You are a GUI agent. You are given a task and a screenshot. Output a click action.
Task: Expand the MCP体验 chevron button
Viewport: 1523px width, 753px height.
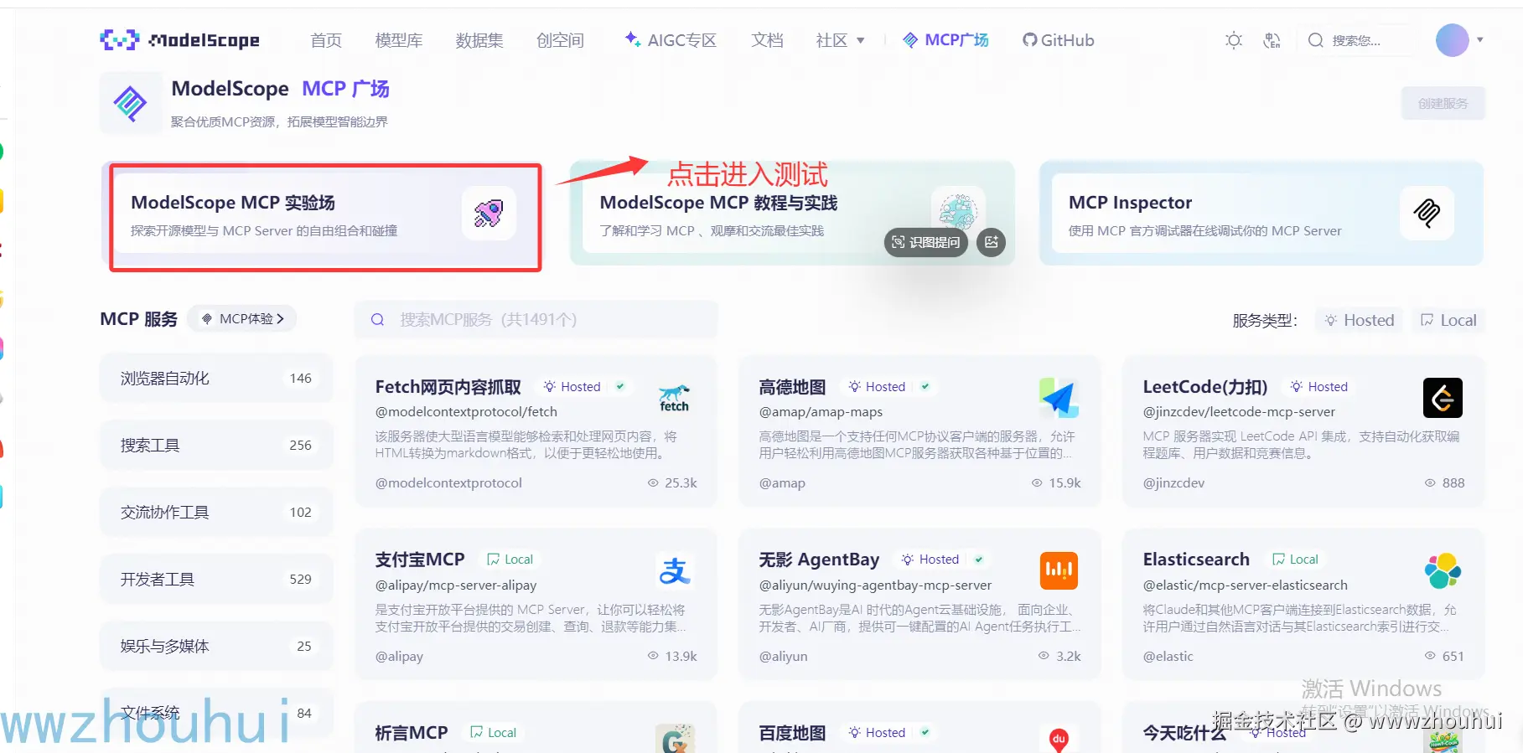pyautogui.click(x=243, y=319)
